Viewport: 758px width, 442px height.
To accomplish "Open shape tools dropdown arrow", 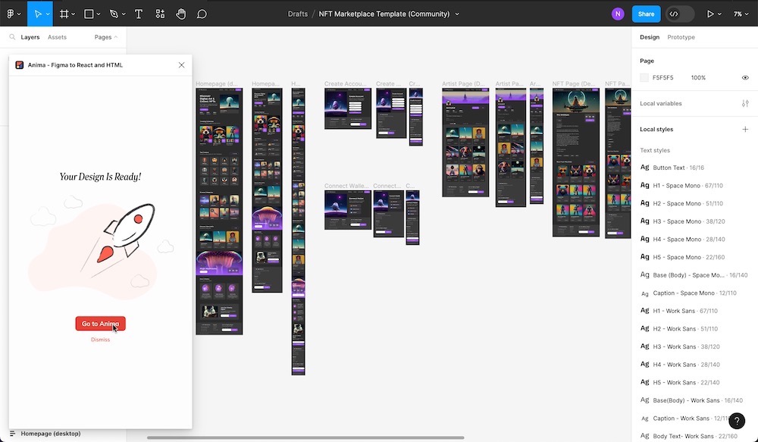I will point(98,14).
